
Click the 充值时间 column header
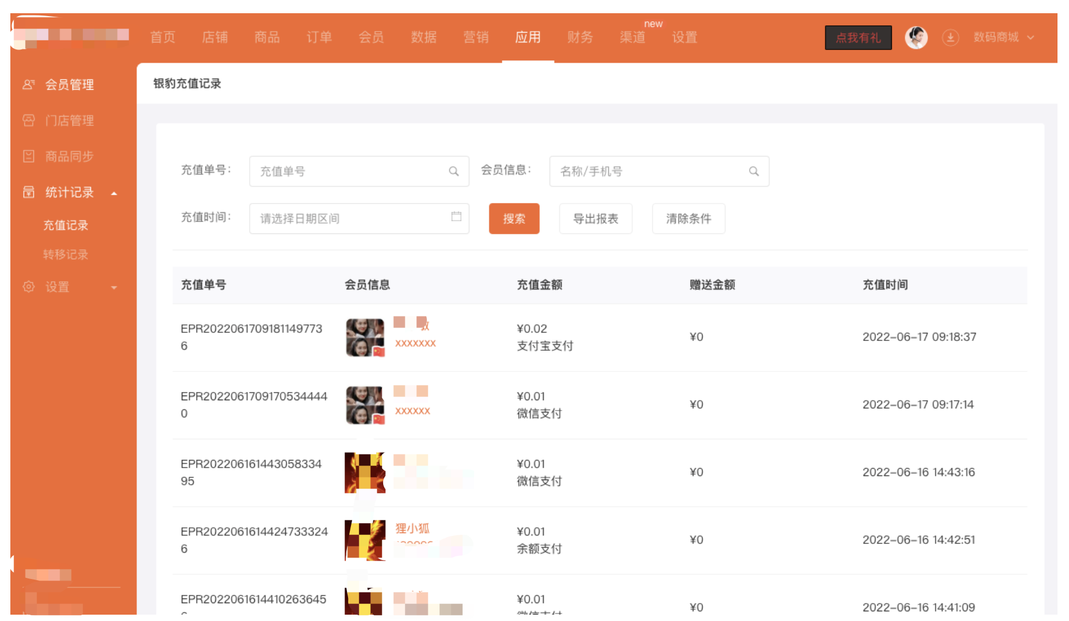[x=885, y=285]
